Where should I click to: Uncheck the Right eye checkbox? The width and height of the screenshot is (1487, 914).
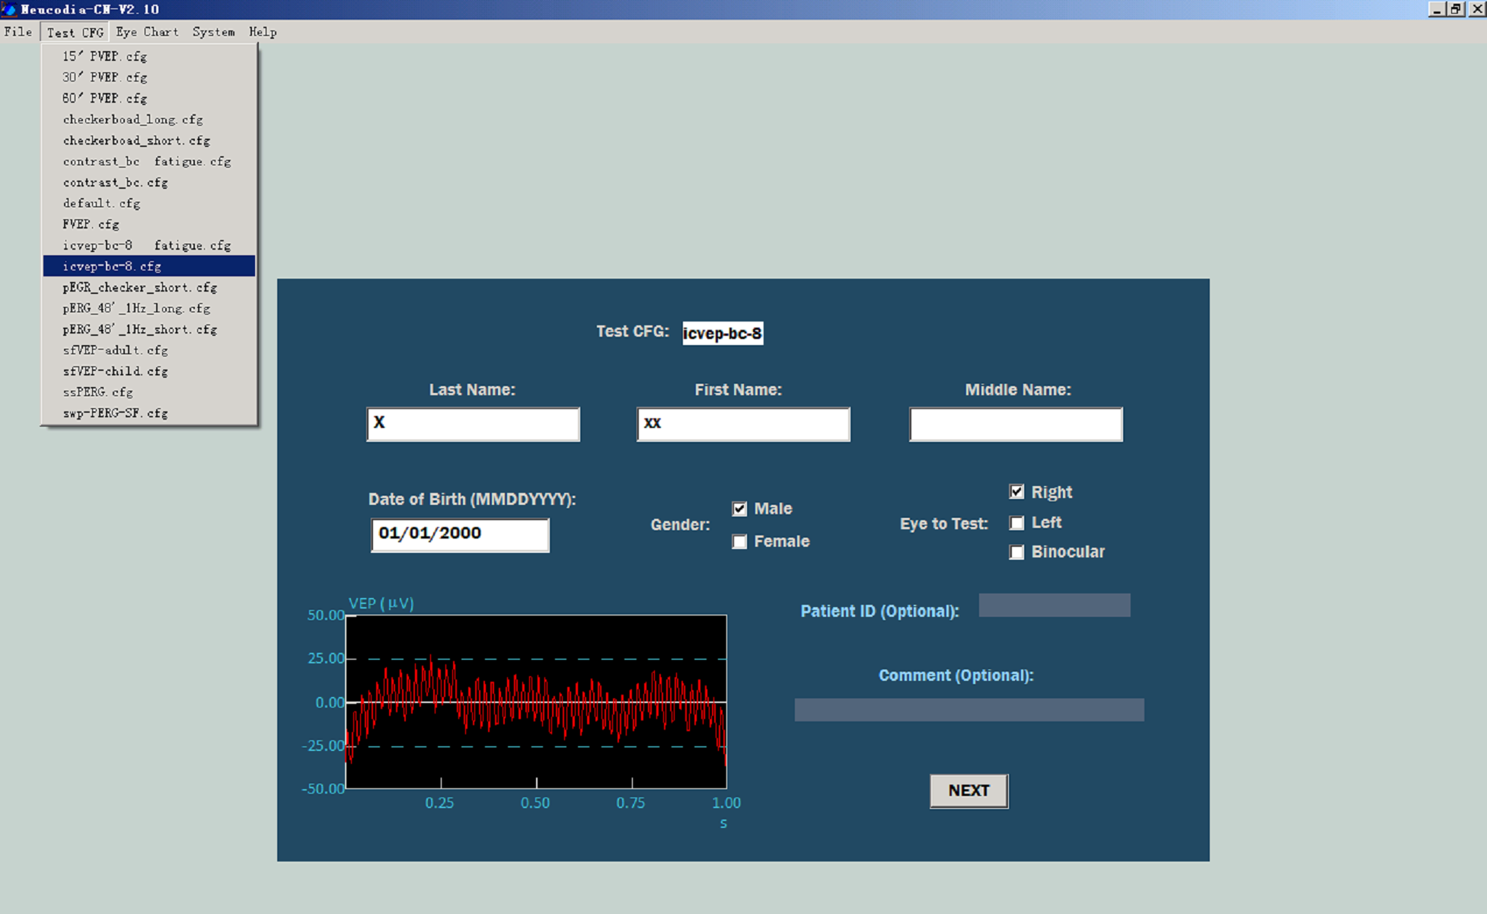pos(1016,492)
